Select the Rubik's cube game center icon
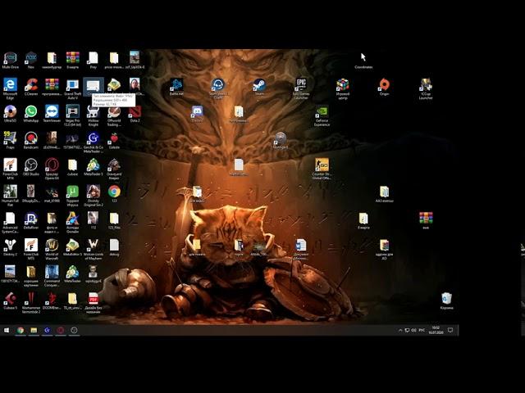Viewport: 525px width, 393px height. point(342,84)
